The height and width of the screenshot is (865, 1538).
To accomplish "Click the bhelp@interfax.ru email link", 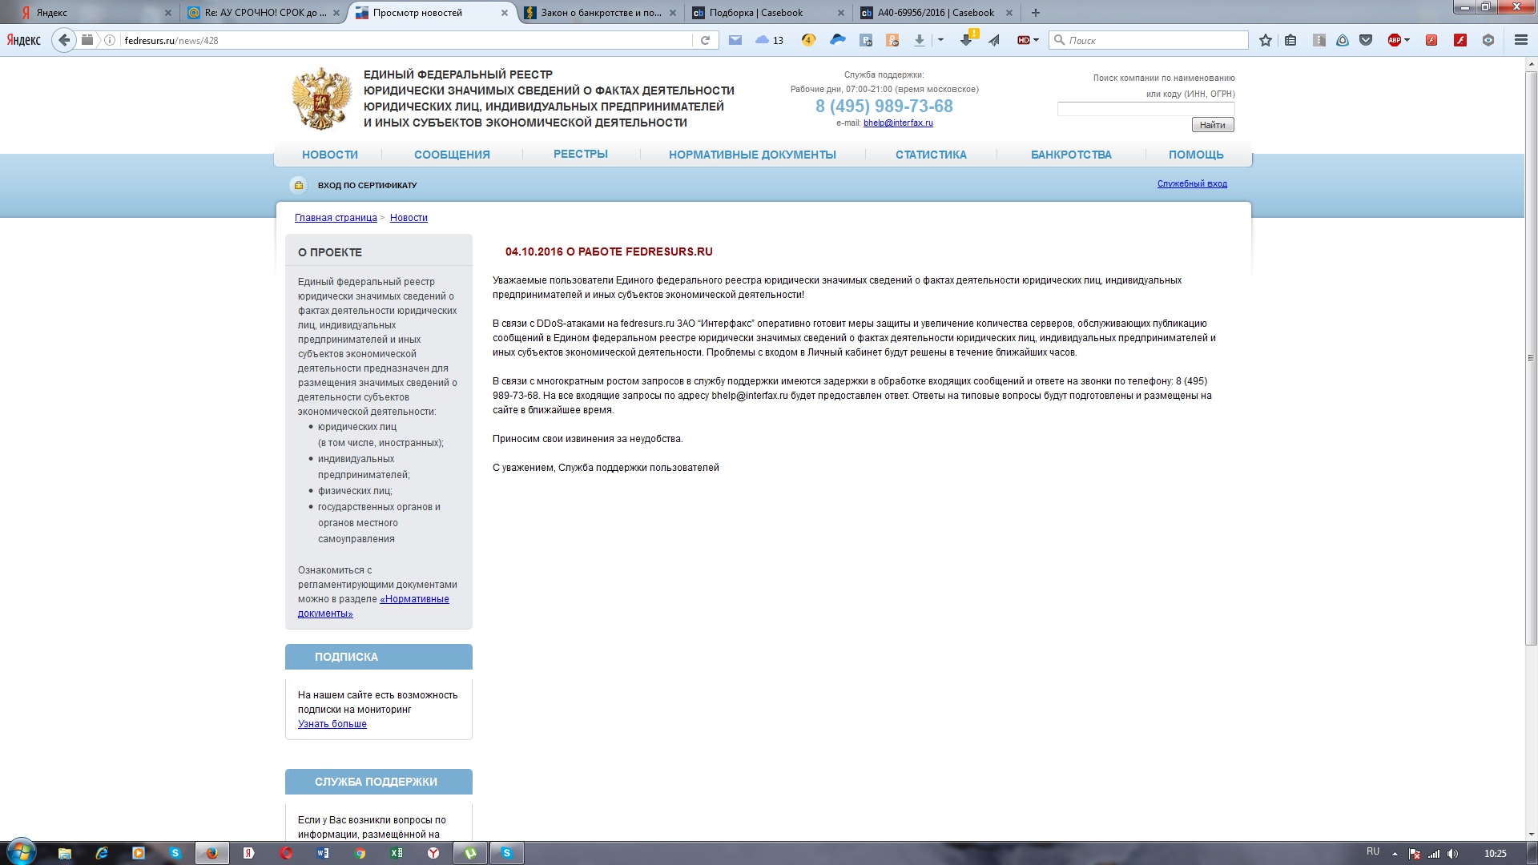I will [898, 123].
